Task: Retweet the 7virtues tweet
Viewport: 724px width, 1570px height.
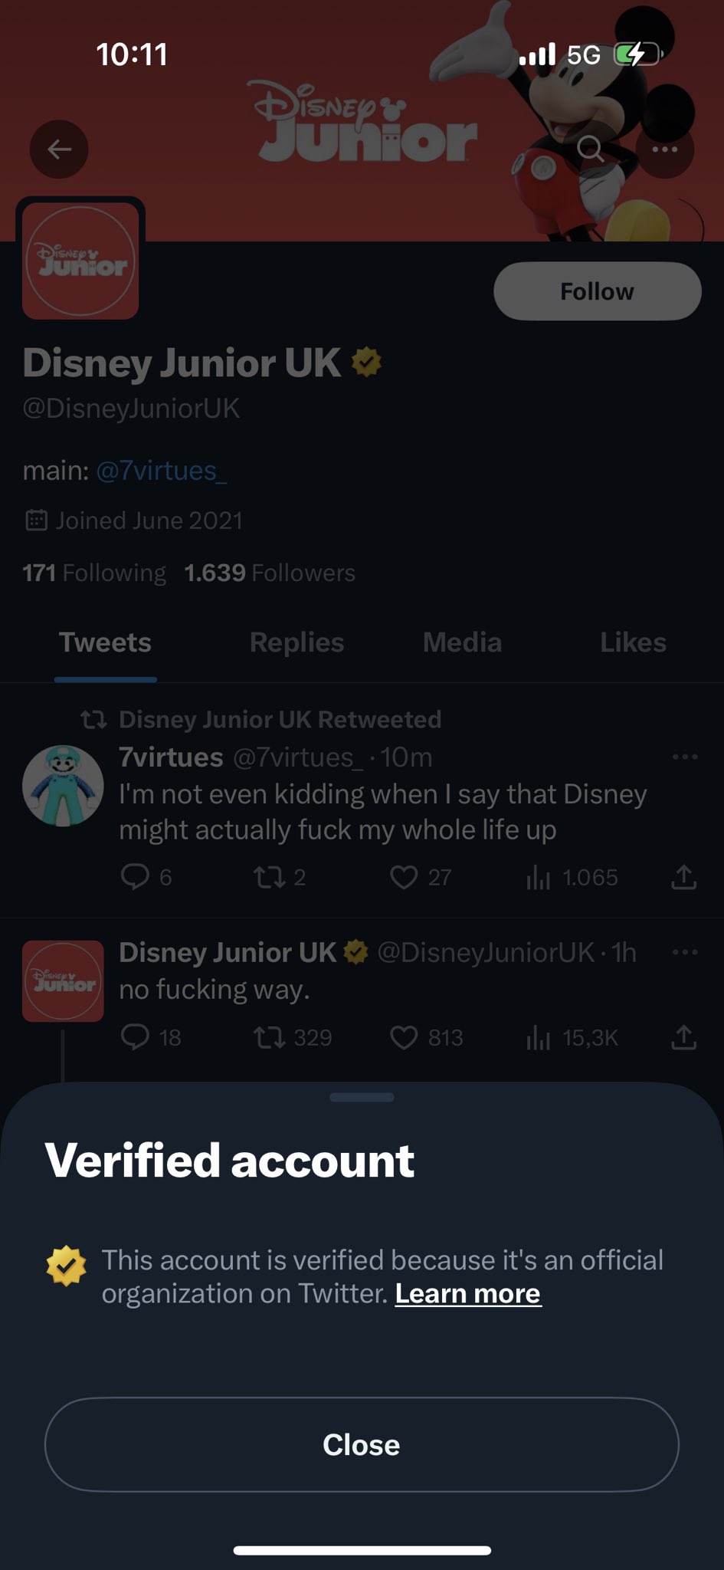Action: 269,876
